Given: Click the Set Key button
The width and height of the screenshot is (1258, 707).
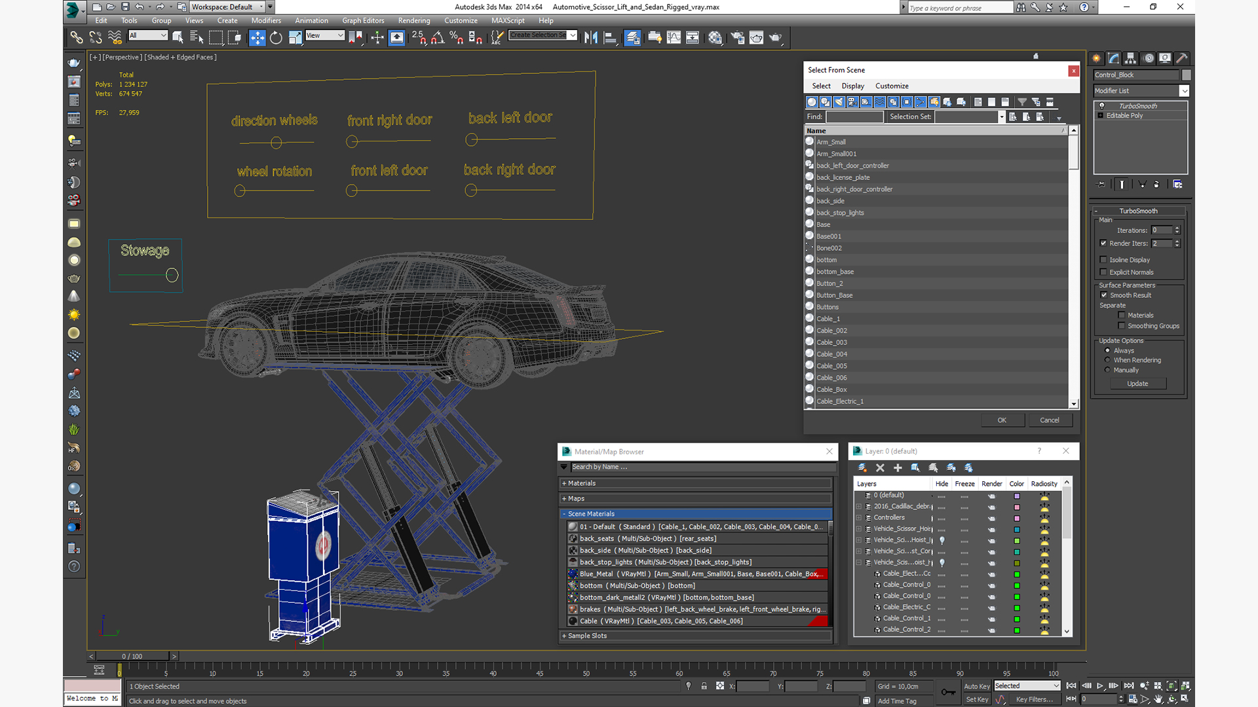Looking at the screenshot, I should pyautogui.click(x=977, y=699).
